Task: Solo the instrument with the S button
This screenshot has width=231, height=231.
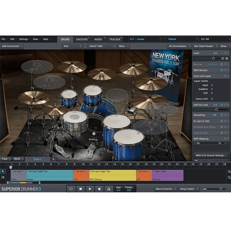Action: (x=223, y=59)
